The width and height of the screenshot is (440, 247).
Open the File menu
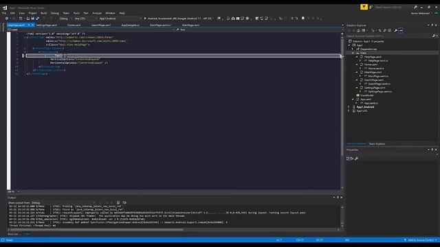coord(4,13)
